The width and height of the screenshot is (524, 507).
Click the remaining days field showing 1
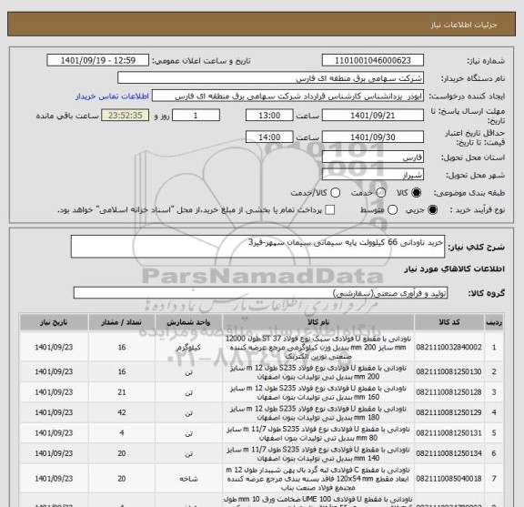point(196,116)
